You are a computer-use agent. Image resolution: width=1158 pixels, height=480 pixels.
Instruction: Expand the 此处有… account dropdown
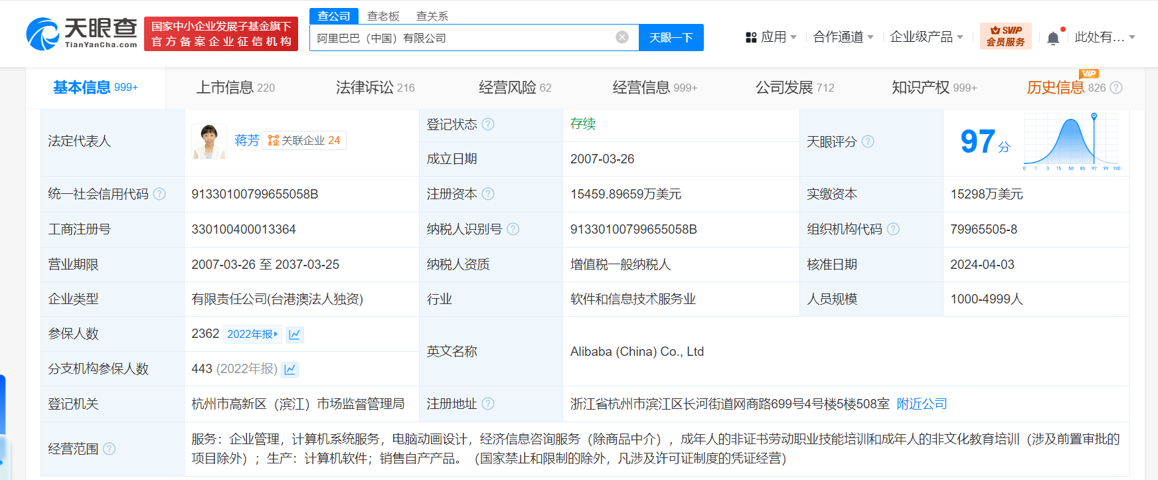1105,37
